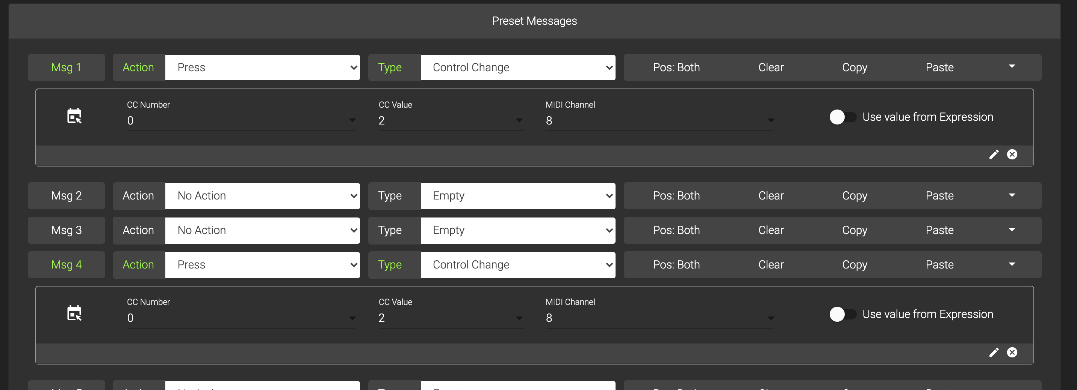Expand the Msg 4 Type dropdown Control Change
This screenshot has height=390, width=1077.
pyautogui.click(x=517, y=265)
